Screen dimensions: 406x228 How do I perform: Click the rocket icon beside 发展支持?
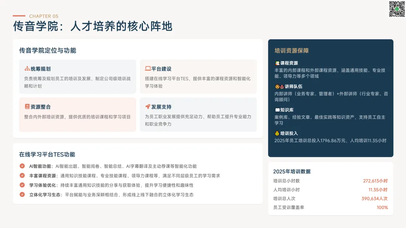[x=148, y=106]
